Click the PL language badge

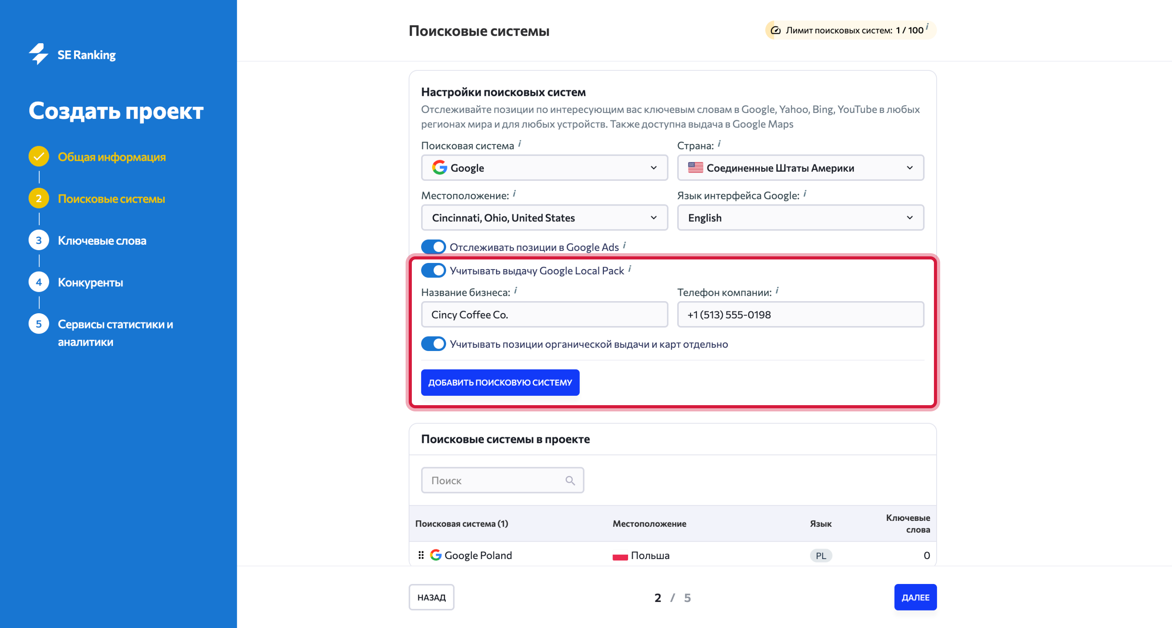coord(821,556)
